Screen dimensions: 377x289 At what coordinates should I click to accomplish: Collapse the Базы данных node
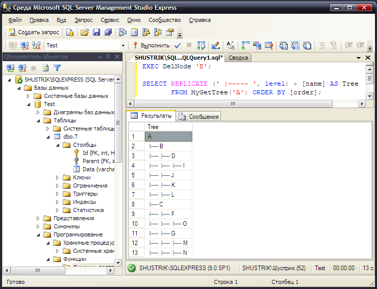coord(19,88)
